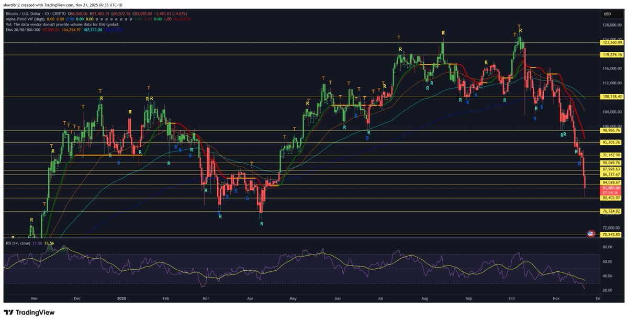Viewport: 628px width, 322px height.
Task: Click the Sep label on the time axis
Action: (x=469, y=299)
